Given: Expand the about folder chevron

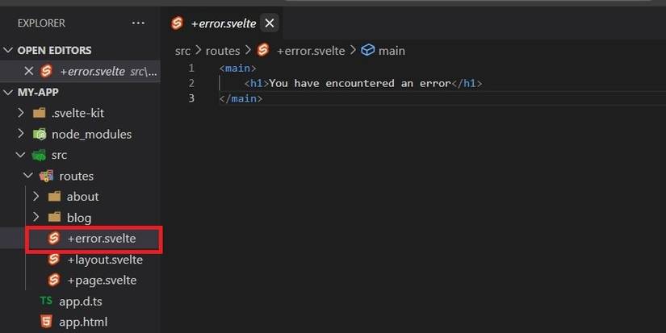Looking at the screenshot, I should (36, 197).
